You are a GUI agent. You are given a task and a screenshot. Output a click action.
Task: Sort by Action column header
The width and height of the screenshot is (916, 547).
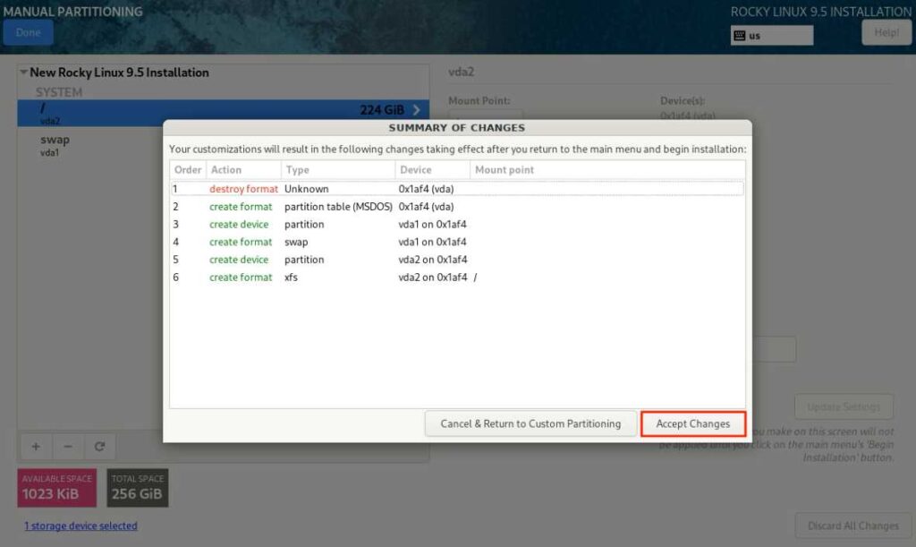pos(243,169)
